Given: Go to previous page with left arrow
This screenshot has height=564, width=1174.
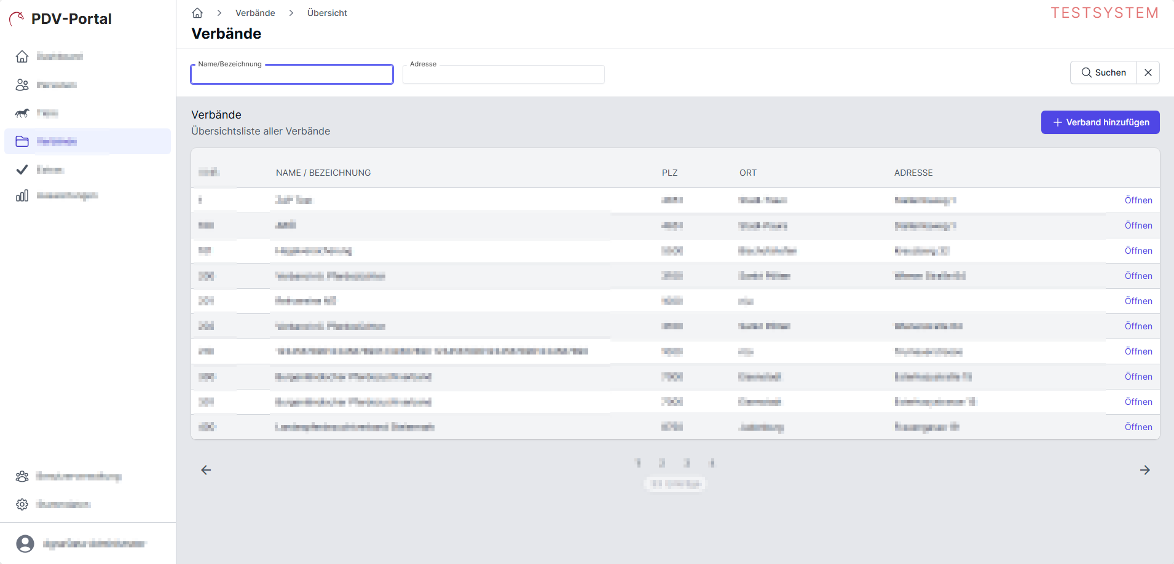Looking at the screenshot, I should 206,470.
